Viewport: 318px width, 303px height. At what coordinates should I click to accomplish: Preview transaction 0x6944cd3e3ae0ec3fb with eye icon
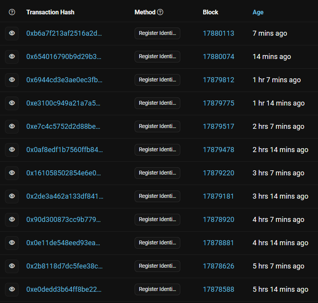point(12,80)
